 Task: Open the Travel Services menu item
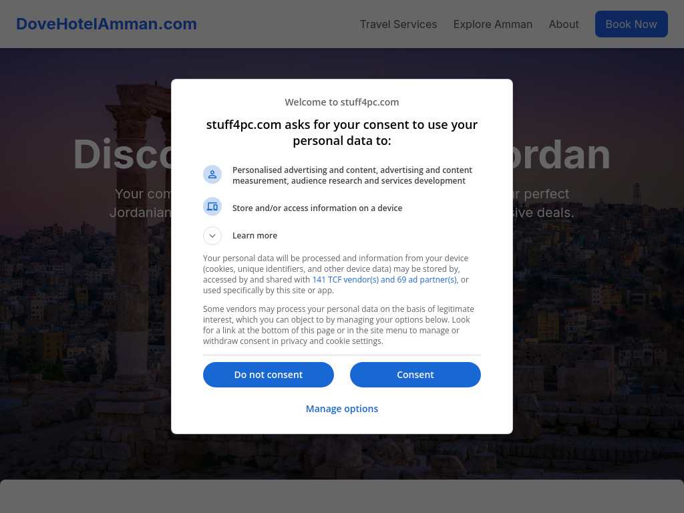tap(398, 24)
